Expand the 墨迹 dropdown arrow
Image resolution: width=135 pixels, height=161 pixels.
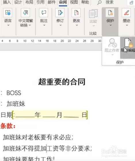[x=127, y=25]
